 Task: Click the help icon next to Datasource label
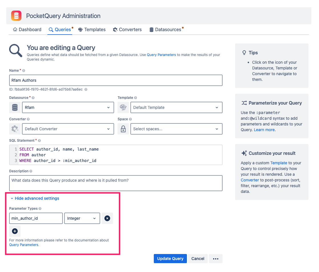pos(33,98)
